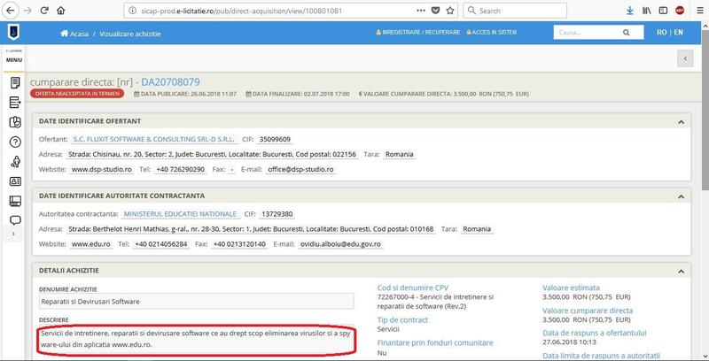This screenshot has height=361, width=709.
Task: Go back with browser back arrow
Action: tap(11, 11)
